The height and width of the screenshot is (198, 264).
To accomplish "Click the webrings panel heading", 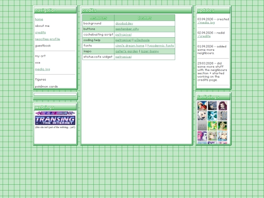I will pos(55,107).
